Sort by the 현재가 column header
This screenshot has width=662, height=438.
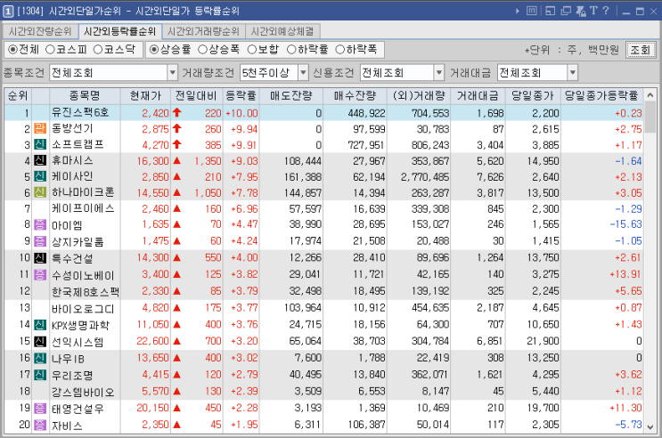pyautogui.click(x=145, y=96)
